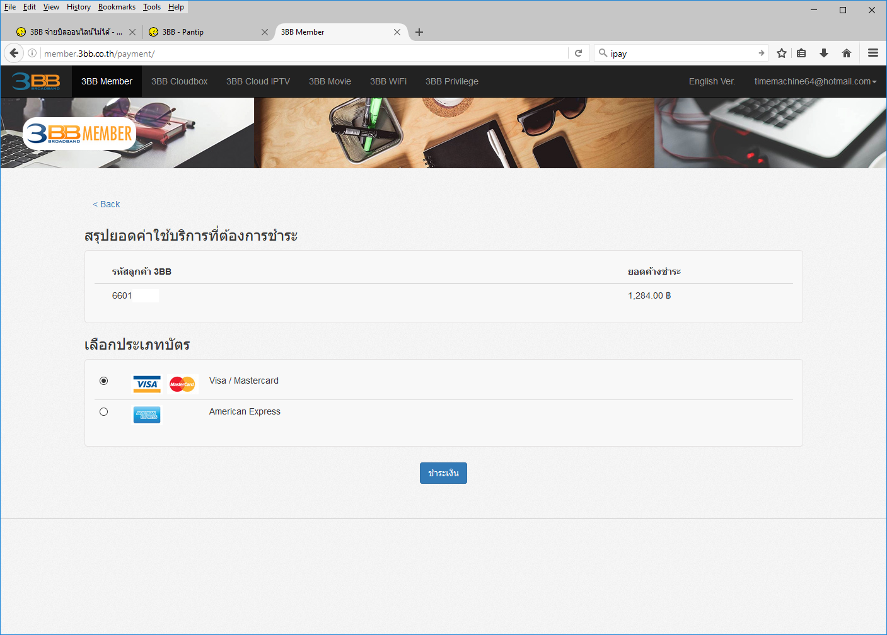The width and height of the screenshot is (887, 635).
Task: Show bookmarks list icon
Action: point(802,54)
